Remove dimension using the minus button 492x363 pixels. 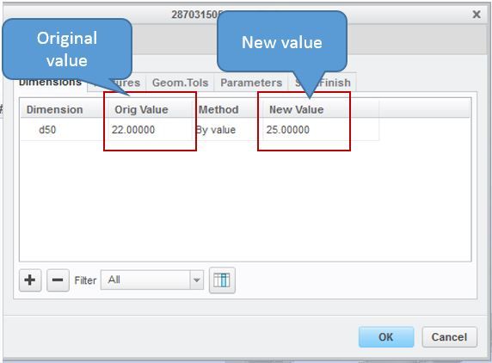click(x=58, y=280)
